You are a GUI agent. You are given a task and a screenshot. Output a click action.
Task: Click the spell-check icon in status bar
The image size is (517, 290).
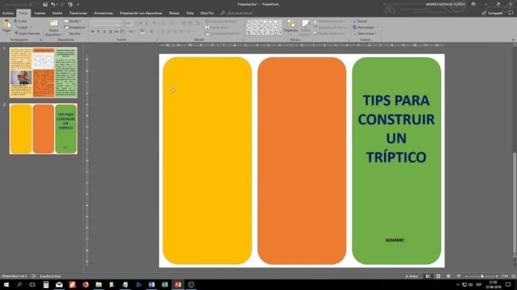33,276
